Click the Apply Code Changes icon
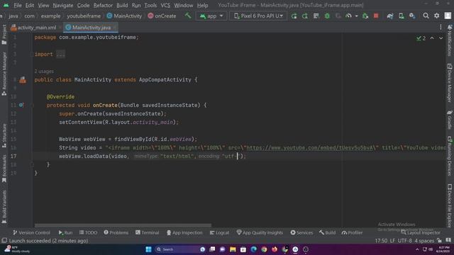454x255 pixels. coord(316,16)
